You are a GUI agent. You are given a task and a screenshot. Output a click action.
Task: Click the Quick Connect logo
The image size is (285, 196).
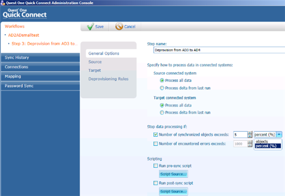point(24,13)
